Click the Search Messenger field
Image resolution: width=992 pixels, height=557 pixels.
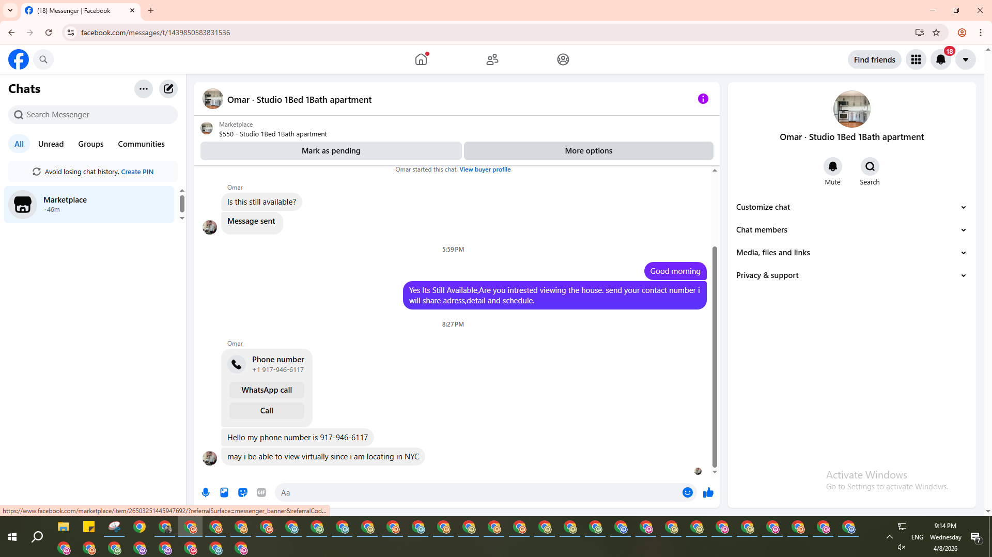[x=93, y=115]
